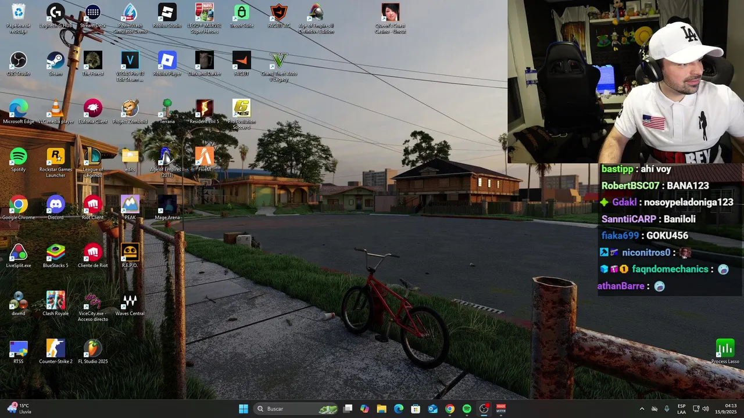Open File Explorer from the taskbar
Viewport: 744px width, 418px height.
coord(381,409)
